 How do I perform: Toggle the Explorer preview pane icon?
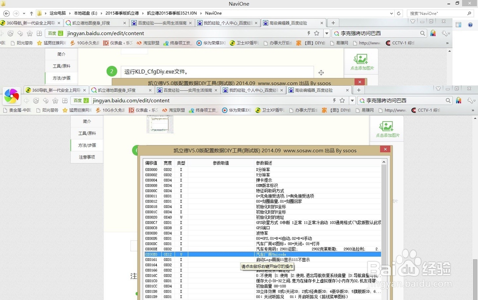pos(458,25)
